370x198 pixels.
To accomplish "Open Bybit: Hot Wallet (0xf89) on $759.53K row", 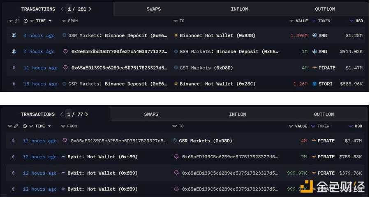I will [x=102, y=157].
